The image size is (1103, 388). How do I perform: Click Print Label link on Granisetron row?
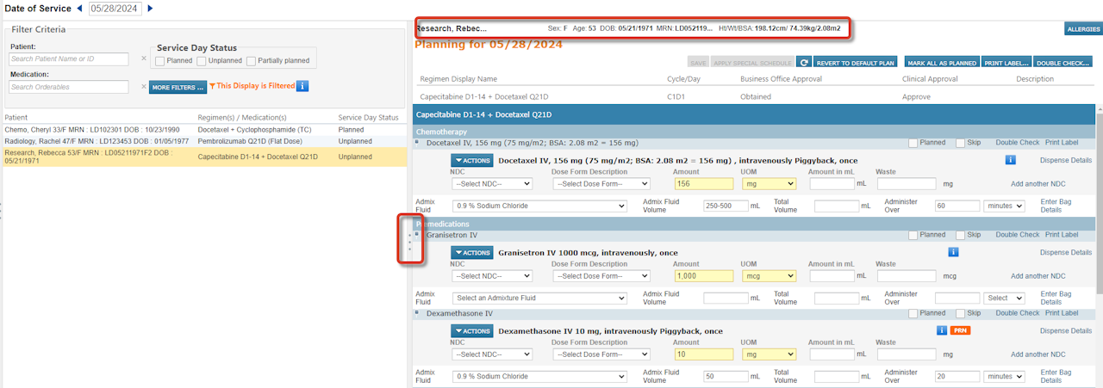[1062, 235]
